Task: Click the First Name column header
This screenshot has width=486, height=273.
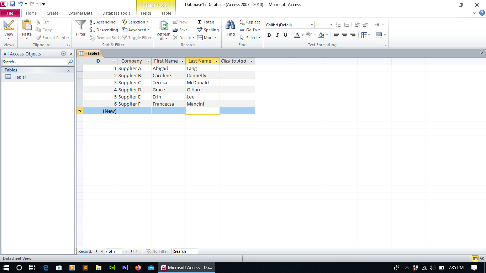Action: click(168, 61)
